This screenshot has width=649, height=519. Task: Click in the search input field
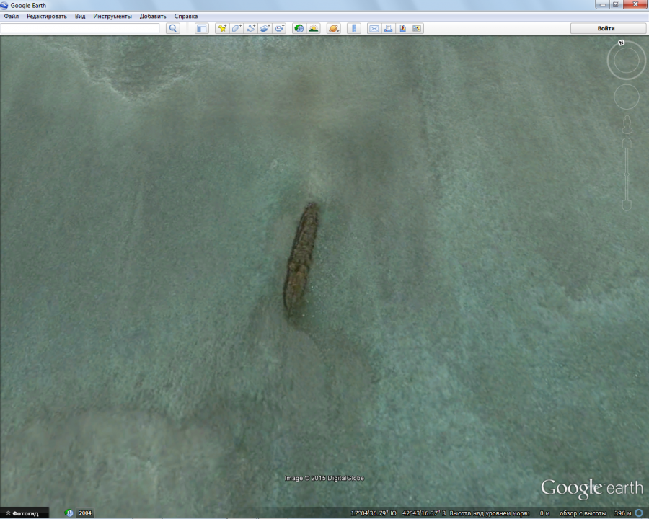tap(79, 28)
